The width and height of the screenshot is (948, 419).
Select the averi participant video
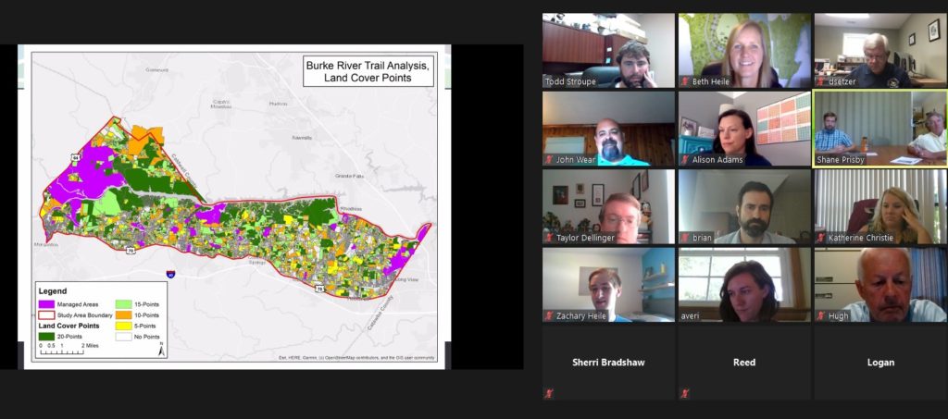(x=743, y=284)
